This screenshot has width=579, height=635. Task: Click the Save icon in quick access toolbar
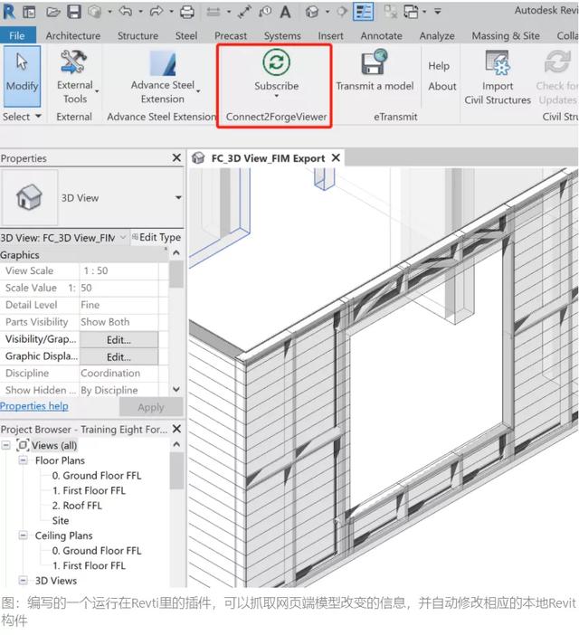tap(75, 13)
